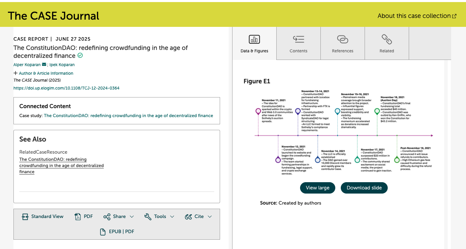Click the Contents list icon
Image resolution: width=466 pixels, height=249 pixels.
(x=298, y=39)
